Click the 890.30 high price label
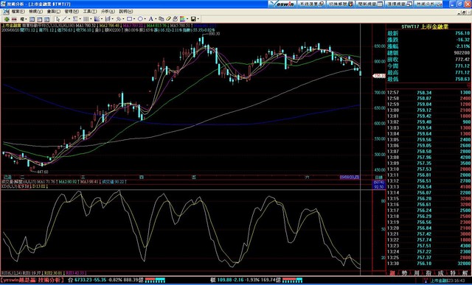This screenshot has height=285, width=472. (x=214, y=34)
